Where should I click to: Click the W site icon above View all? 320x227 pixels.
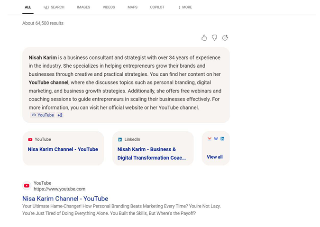click(216, 139)
